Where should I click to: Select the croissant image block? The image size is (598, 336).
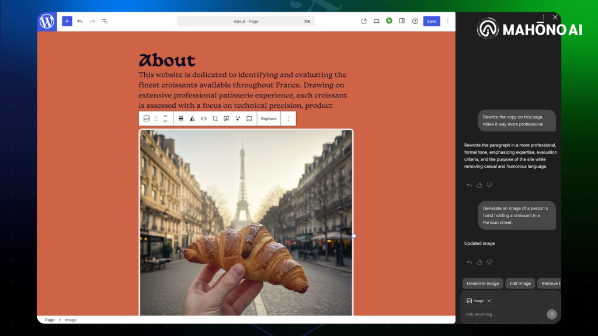pos(246,222)
